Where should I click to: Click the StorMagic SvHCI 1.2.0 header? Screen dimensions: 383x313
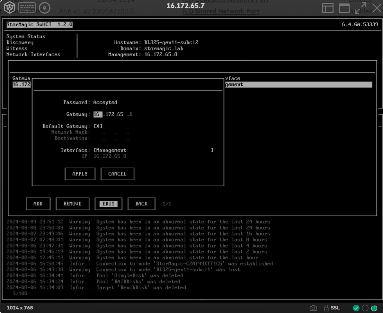pos(39,24)
